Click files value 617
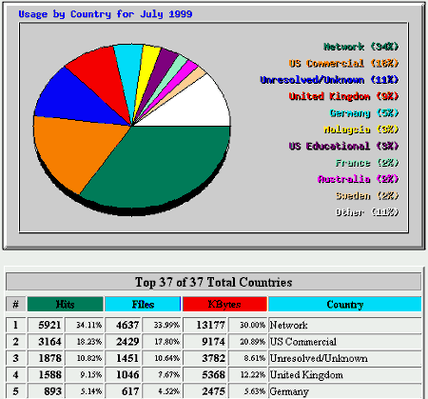 130,391
